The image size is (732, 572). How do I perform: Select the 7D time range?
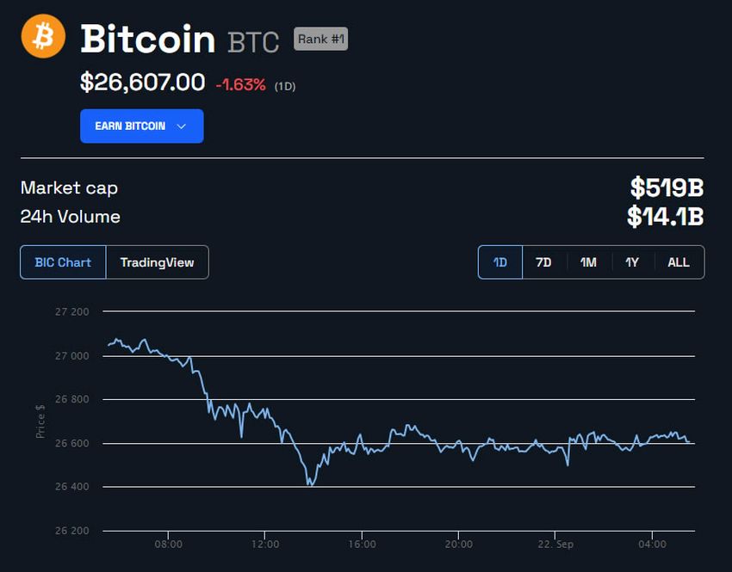543,261
